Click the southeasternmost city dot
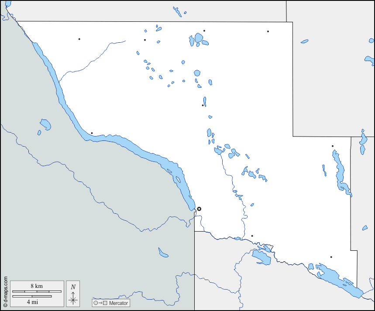The image size is (375, 311). 331,257
